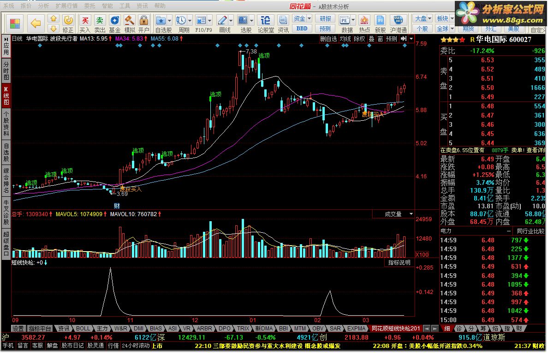
Task: Open the 成交量 indicator dropdown
Action: click(x=411, y=214)
